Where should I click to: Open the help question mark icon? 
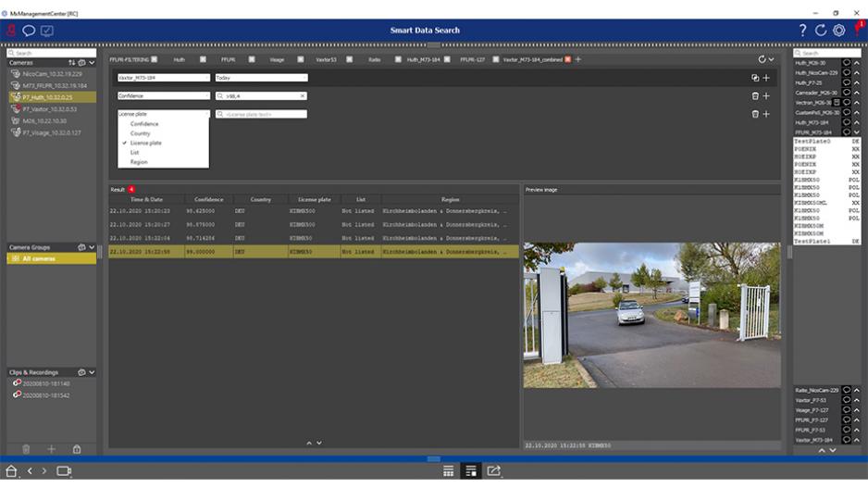[x=802, y=31]
